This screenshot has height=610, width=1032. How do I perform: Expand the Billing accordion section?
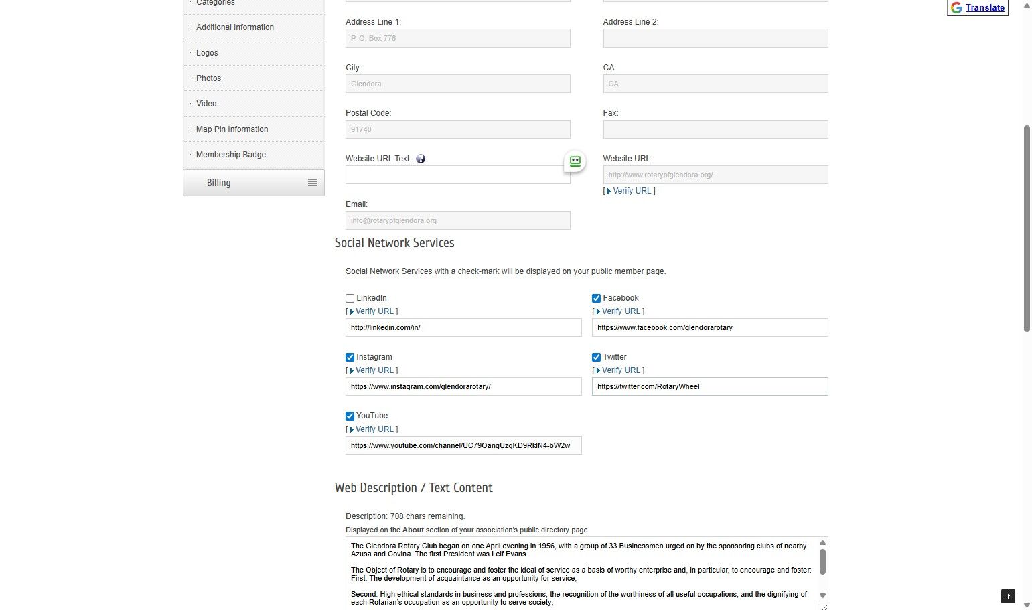219,183
